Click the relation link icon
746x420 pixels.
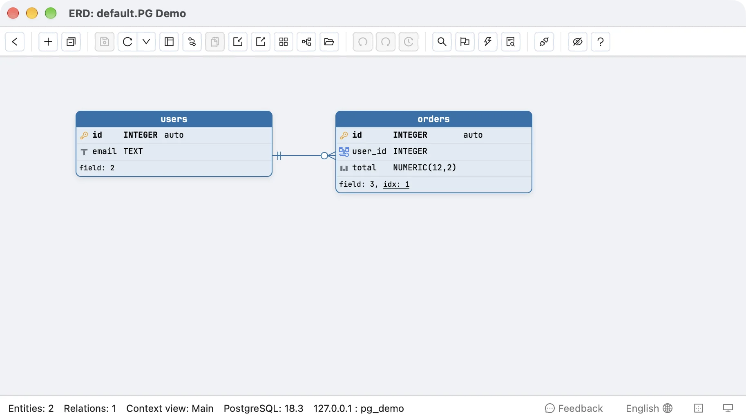coord(192,42)
